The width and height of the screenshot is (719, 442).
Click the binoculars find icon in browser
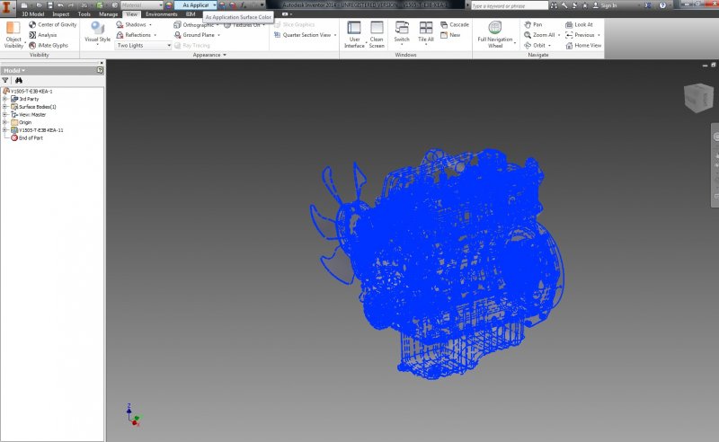(x=18, y=80)
